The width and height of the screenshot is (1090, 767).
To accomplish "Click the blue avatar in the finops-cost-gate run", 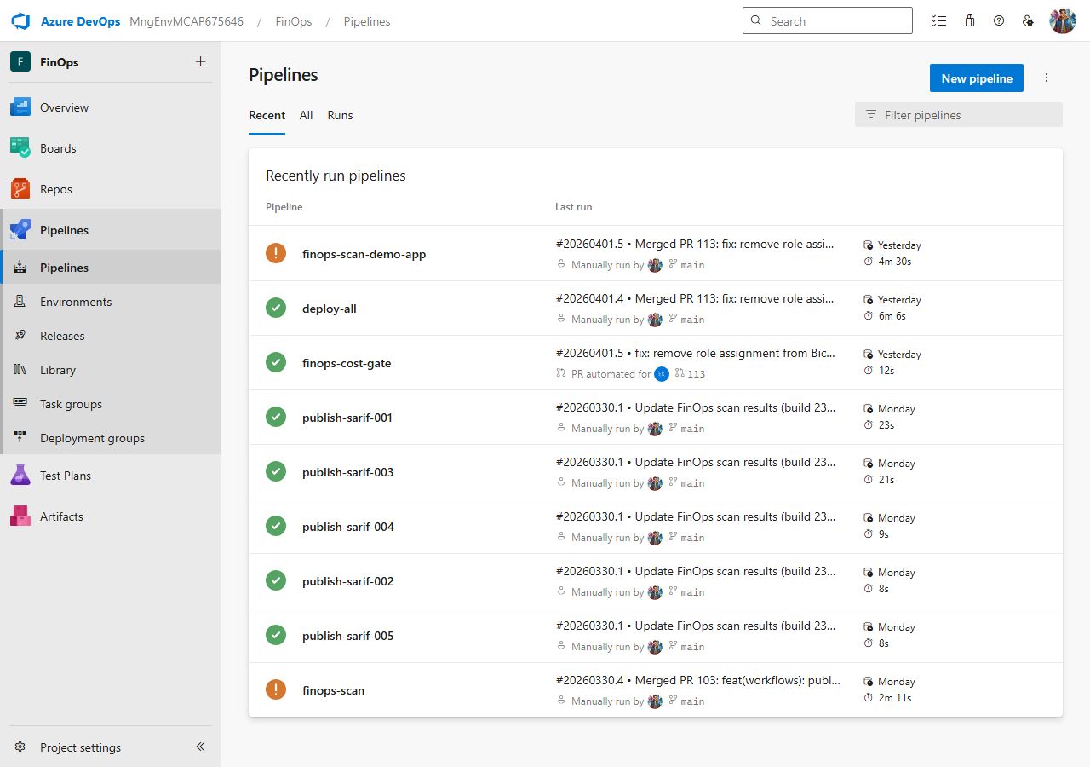I will [x=662, y=374].
